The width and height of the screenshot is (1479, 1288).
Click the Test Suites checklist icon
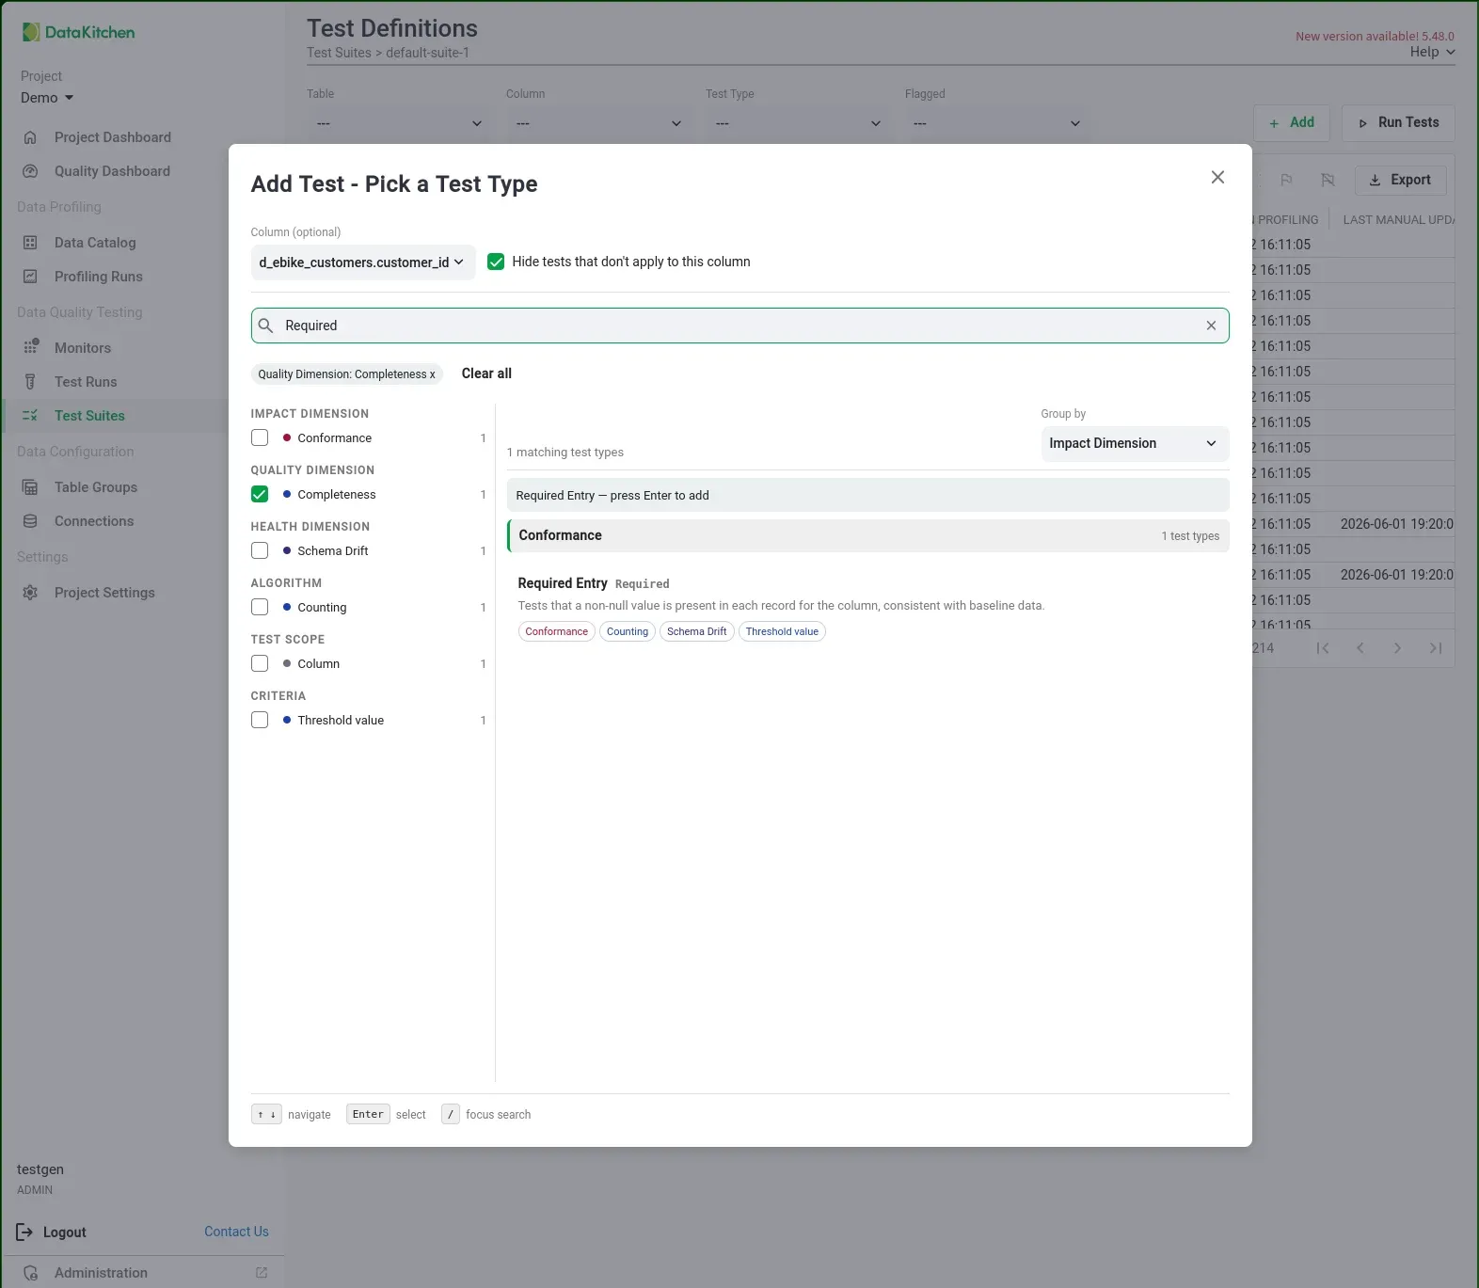tap(30, 416)
